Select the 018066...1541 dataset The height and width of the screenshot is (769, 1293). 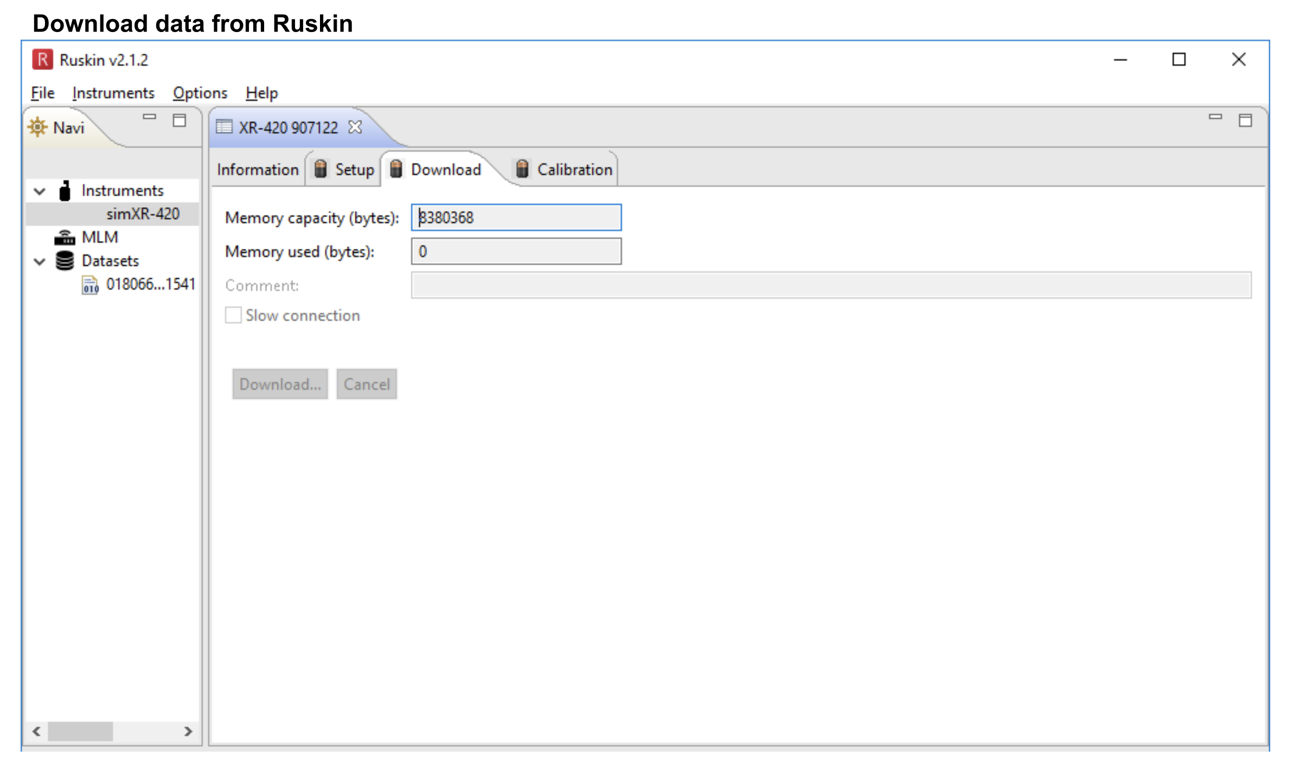click(150, 284)
